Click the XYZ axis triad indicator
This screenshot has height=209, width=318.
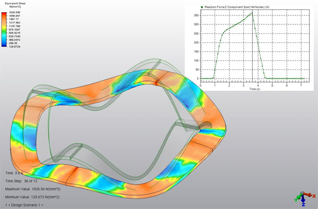click(305, 198)
